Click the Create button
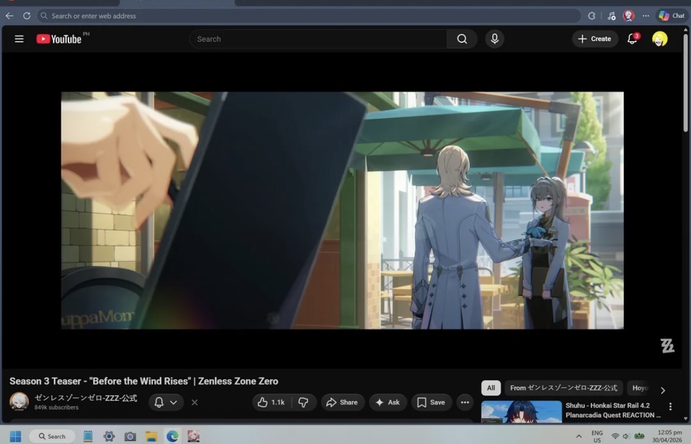 tap(595, 39)
